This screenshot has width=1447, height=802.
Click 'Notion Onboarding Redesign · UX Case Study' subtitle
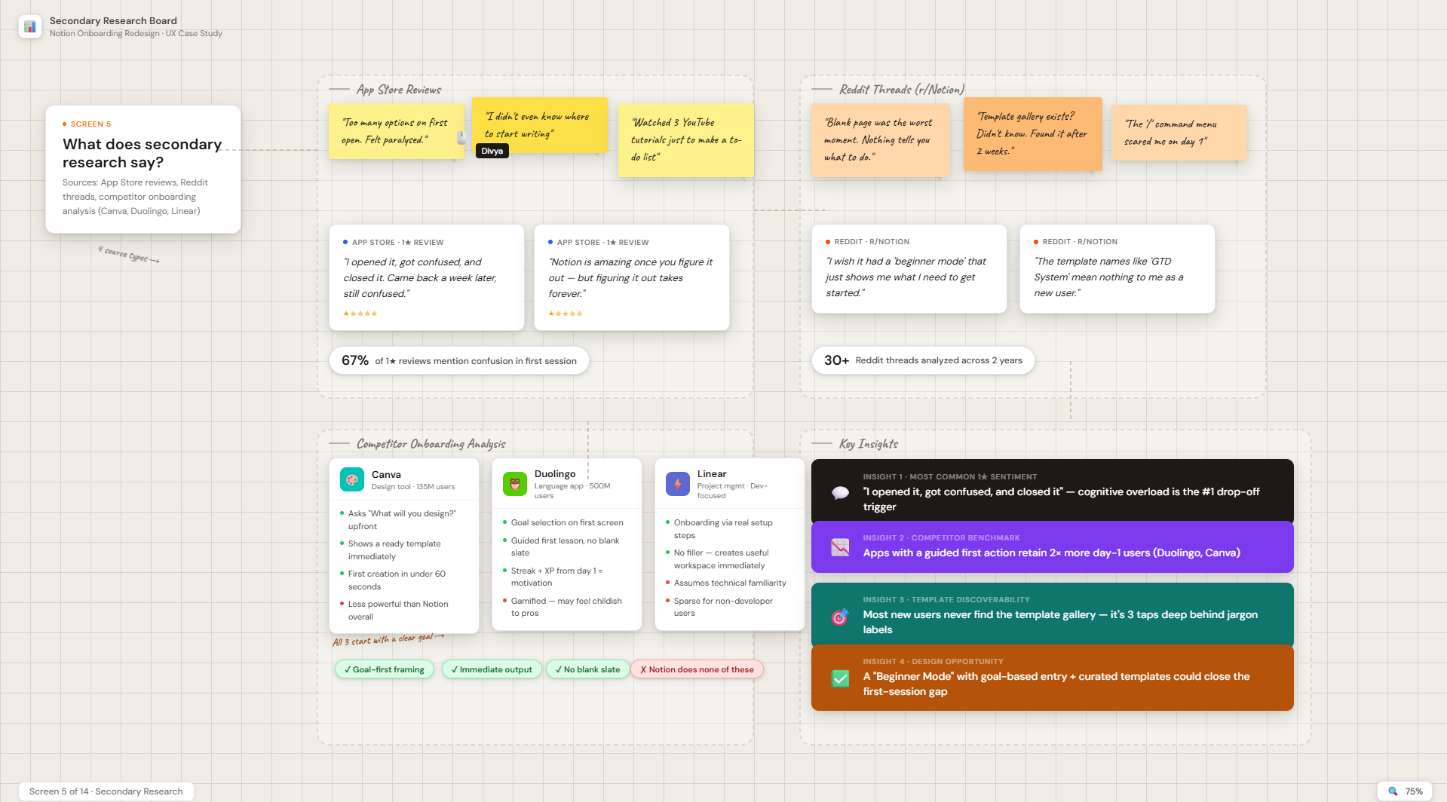click(136, 33)
